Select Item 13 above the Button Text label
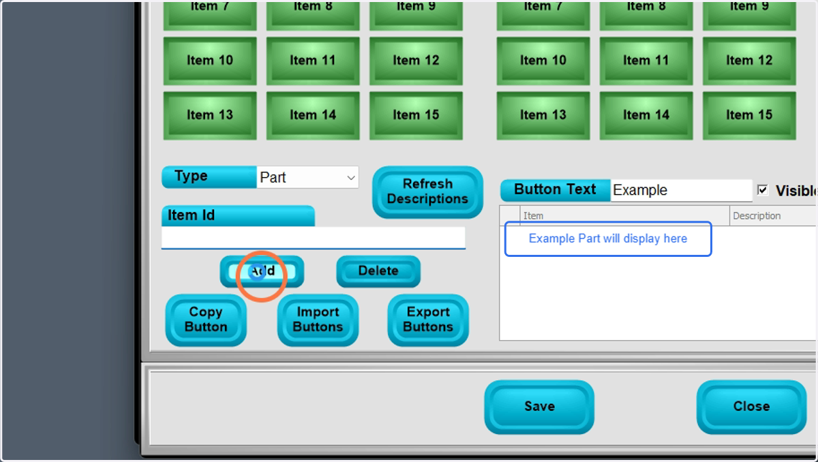Image resolution: width=818 pixels, height=462 pixels. click(x=543, y=115)
